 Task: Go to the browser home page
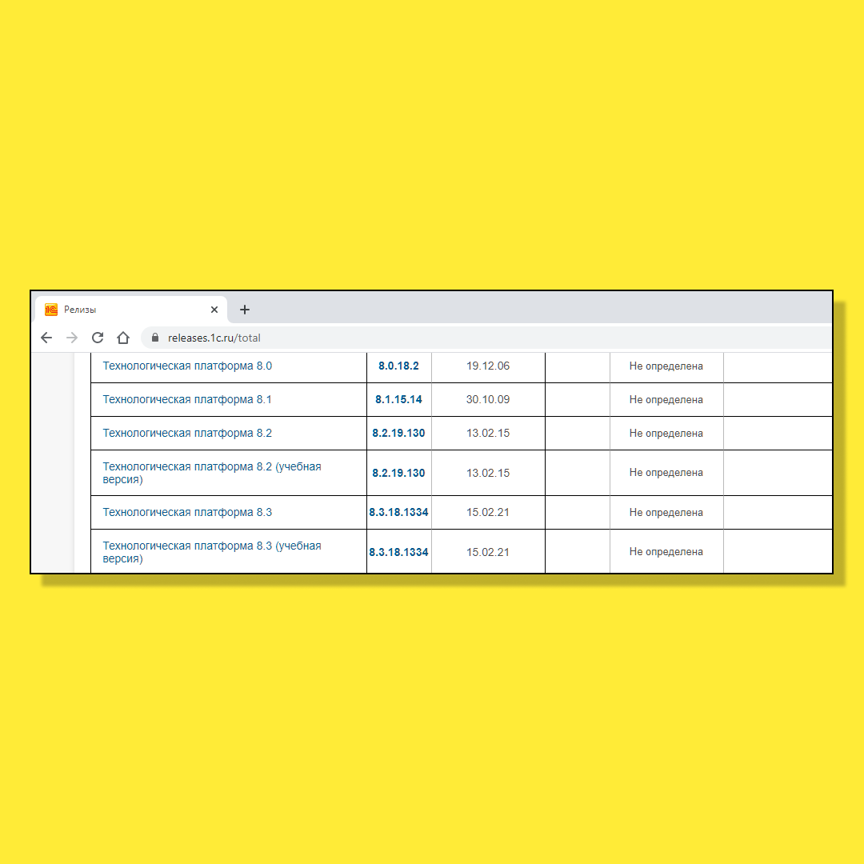(123, 338)
